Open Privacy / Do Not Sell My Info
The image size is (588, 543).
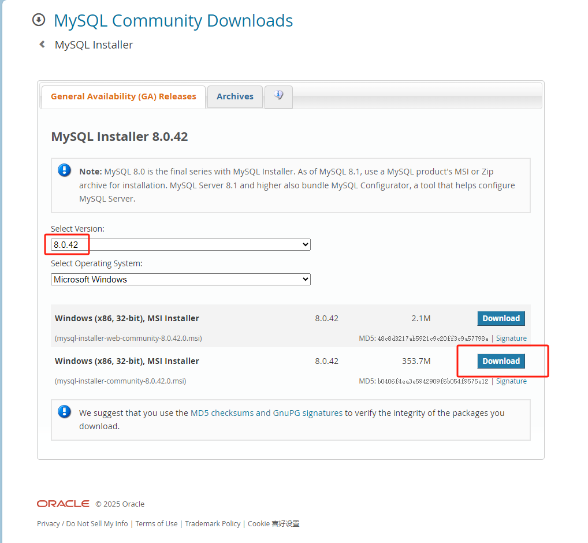coord(83,523)
